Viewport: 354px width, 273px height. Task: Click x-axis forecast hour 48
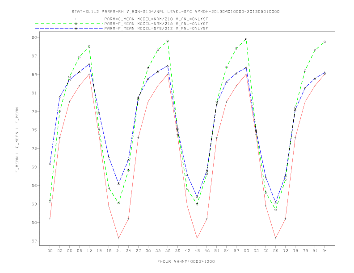pyautogui.click(x=207, y=251)
